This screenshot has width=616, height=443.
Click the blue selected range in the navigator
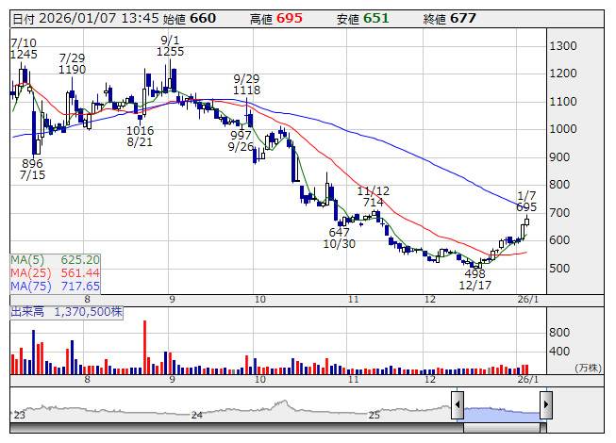point(502,415)
